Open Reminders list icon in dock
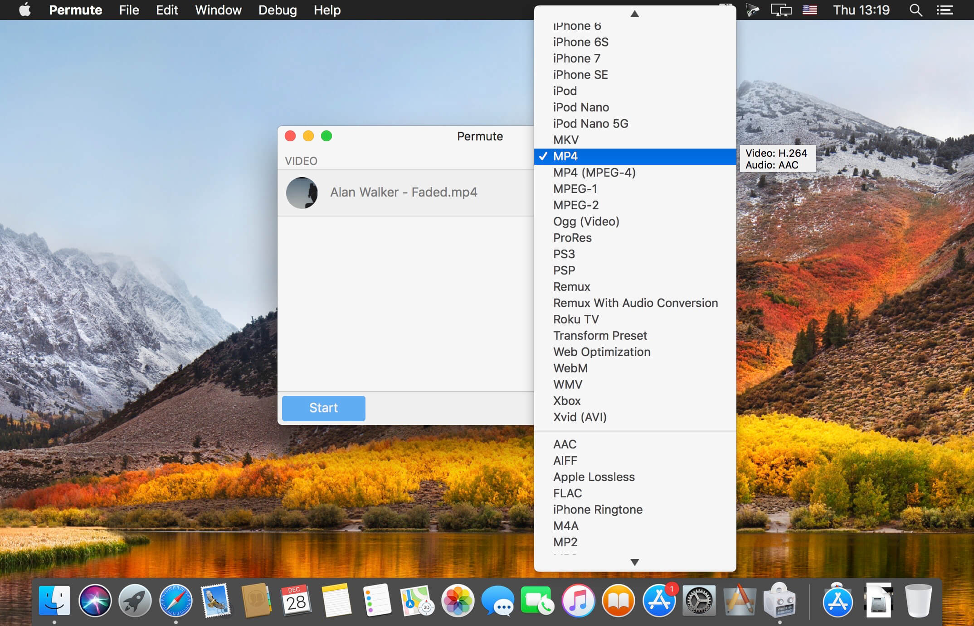974x626 pixels. coord(377,601)
